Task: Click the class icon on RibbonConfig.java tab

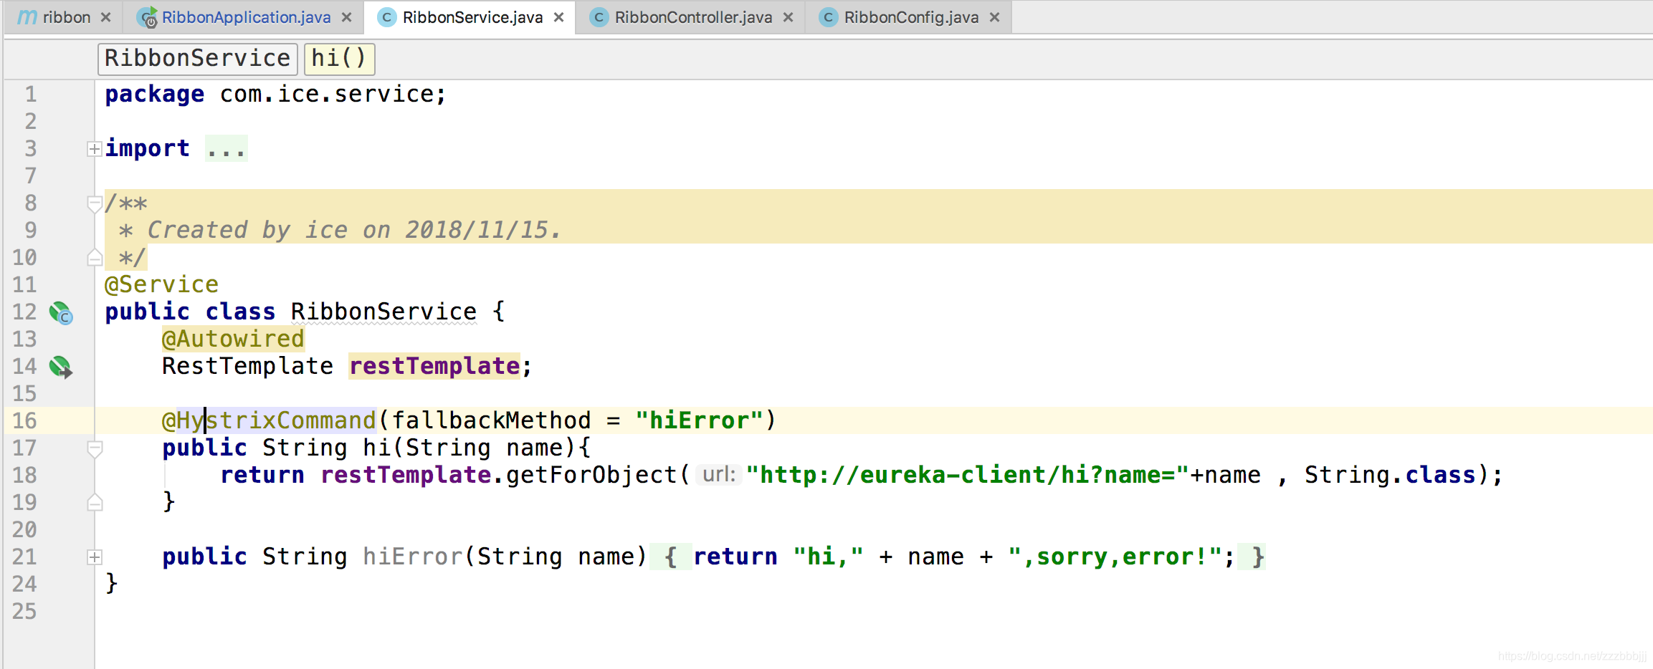Action: click(828, 17)
